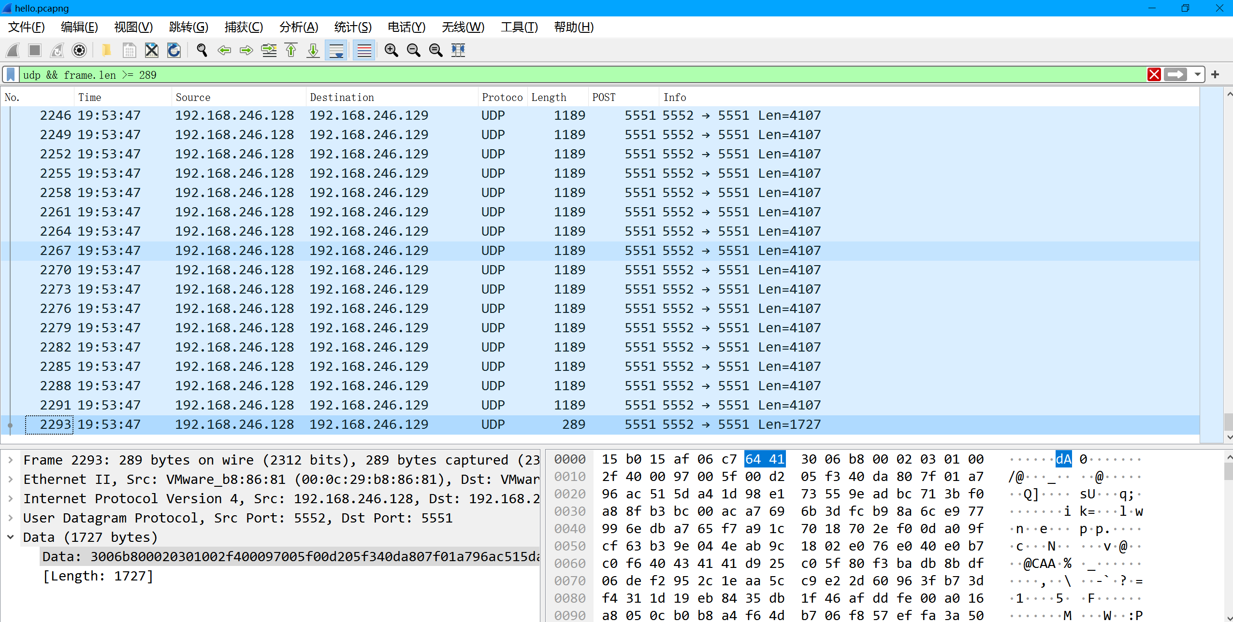Collapse the Data (1727 bytes) node

(11, 537)
